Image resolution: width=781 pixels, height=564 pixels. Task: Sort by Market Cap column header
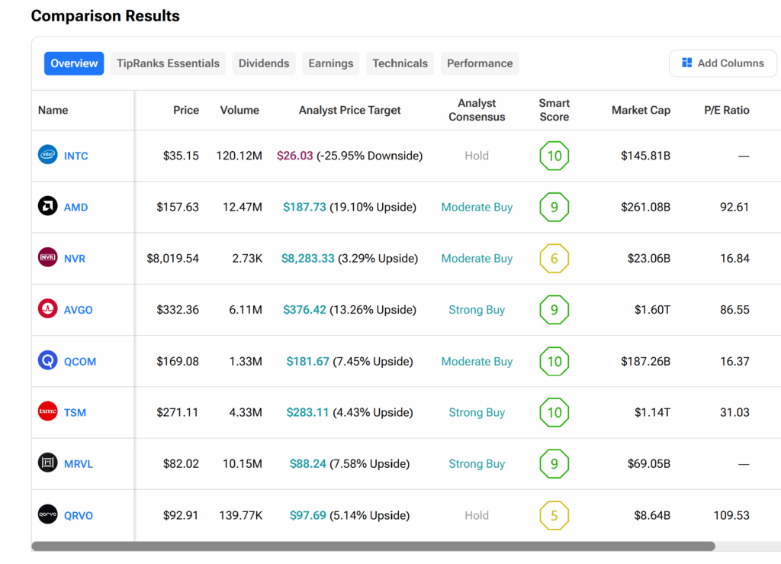[641, 110]
